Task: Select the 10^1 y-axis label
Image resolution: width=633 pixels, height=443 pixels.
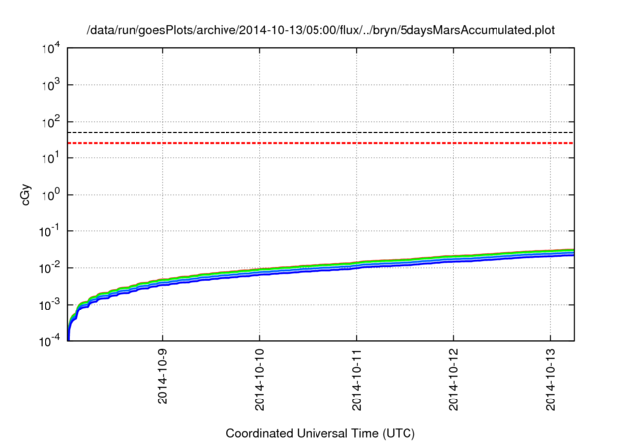Action: (x=50, y=159)
